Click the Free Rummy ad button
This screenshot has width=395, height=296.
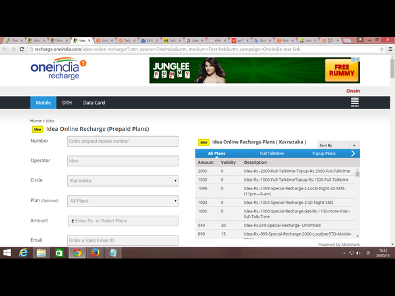[x=342, y=70]
